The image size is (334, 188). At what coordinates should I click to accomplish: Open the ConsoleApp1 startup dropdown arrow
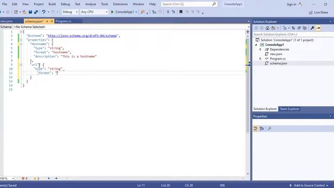[x=136, y=12]
